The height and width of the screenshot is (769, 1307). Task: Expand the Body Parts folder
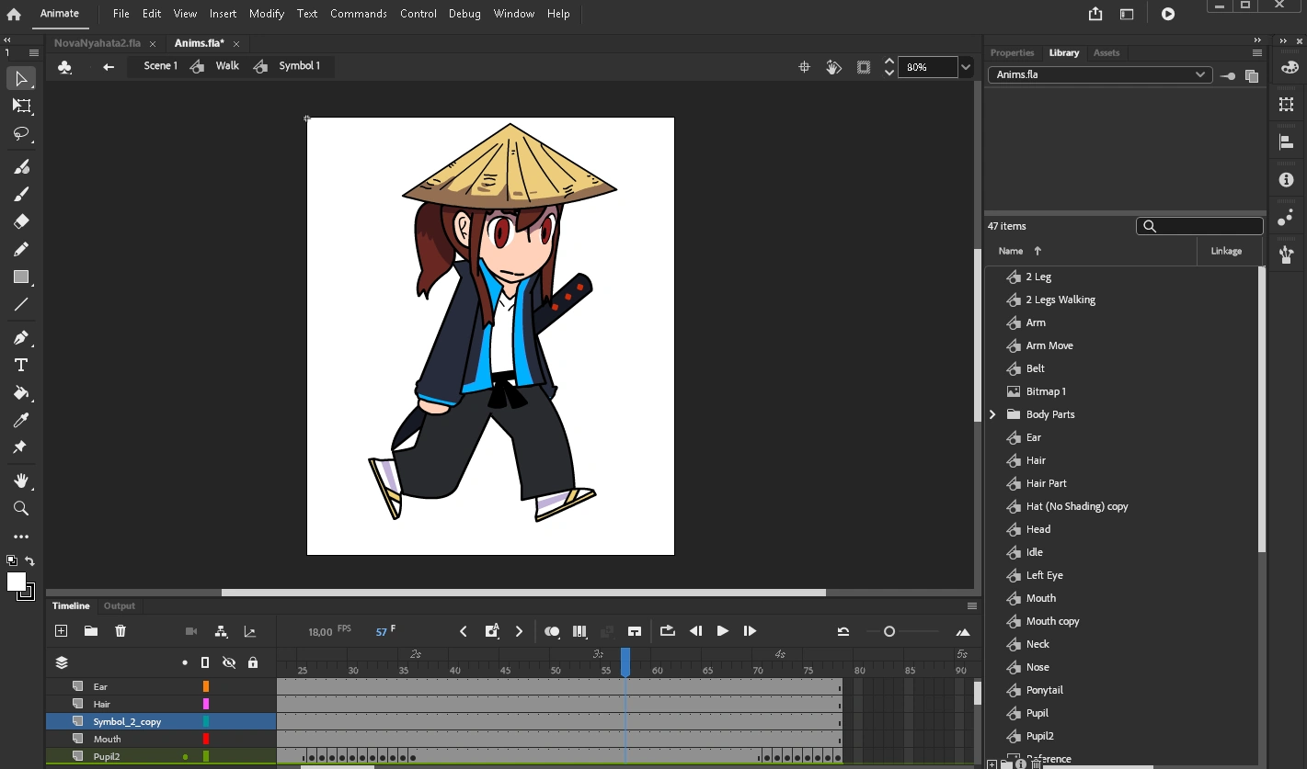coord(992,414)
